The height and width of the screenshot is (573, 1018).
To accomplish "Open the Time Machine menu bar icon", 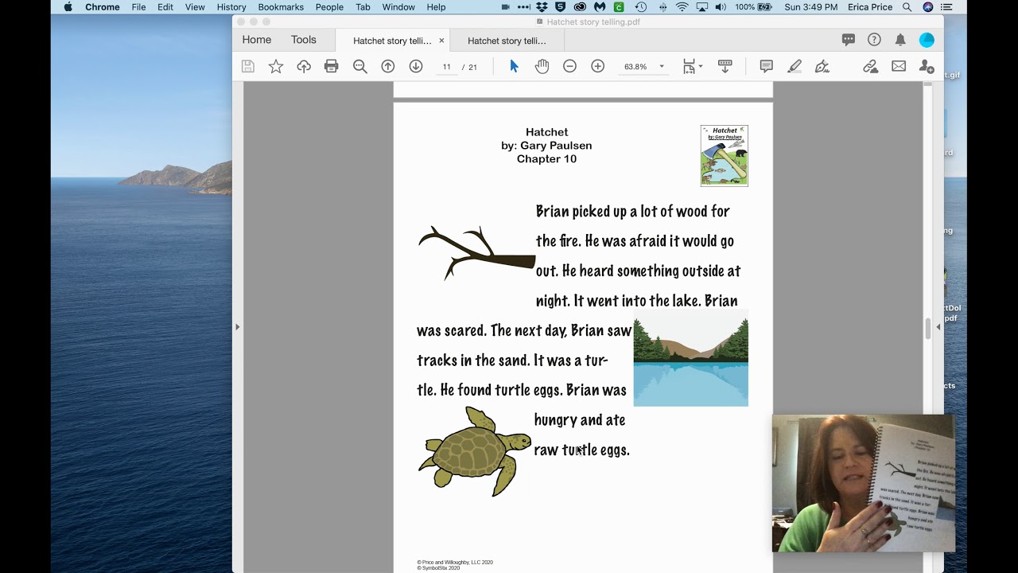I will point(640,7).
